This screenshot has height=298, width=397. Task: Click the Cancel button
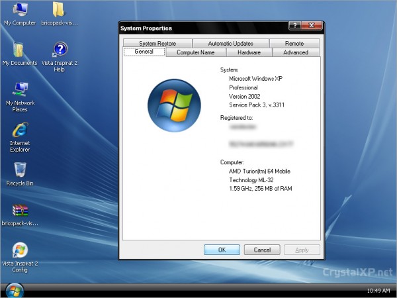(x=262, y=250)
